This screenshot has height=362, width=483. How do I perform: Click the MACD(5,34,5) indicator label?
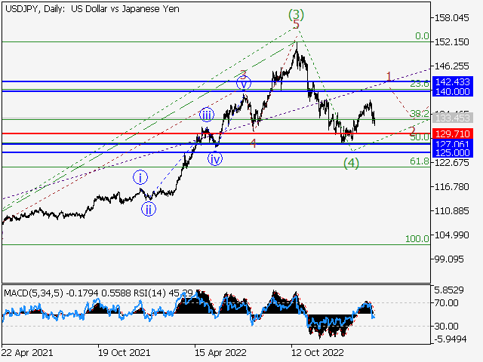click(x=33, y=293)
